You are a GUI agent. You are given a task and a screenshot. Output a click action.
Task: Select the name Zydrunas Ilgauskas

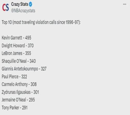pos(16,92)
